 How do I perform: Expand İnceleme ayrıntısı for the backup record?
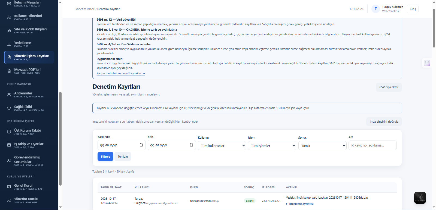pyautogui.click(x=300, y=204)
